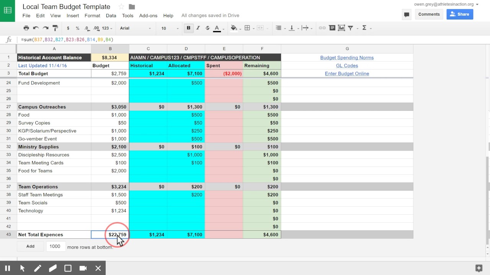
Task: Select the paint format roller icon
Action: click(55, 28)
